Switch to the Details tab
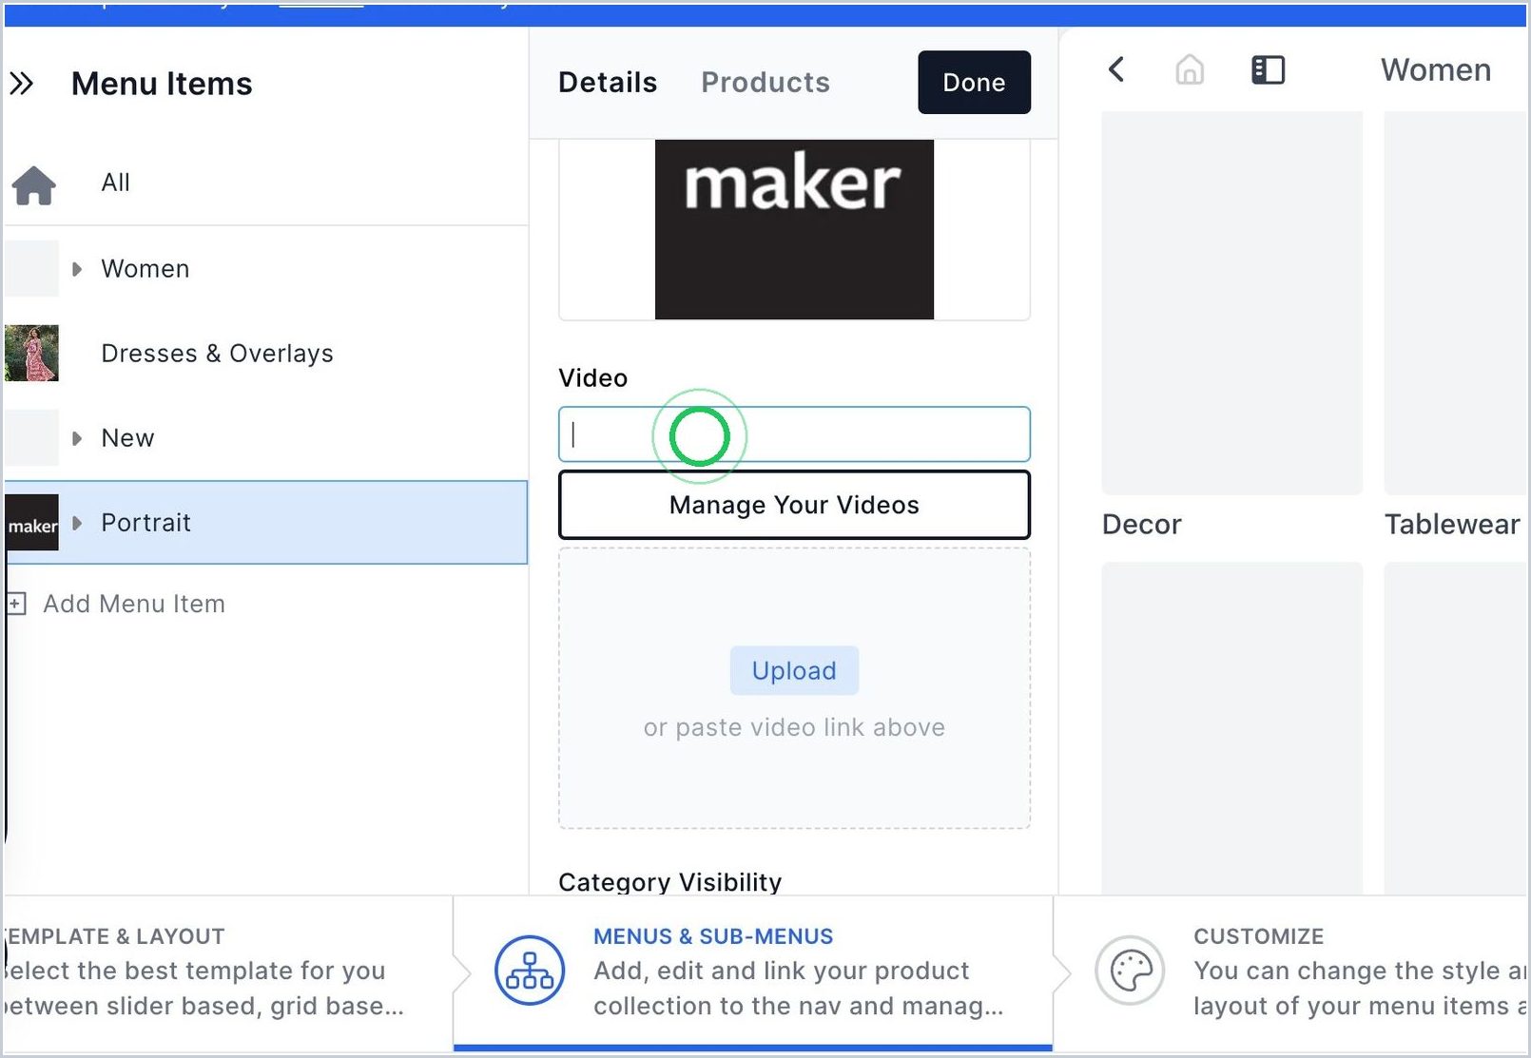 click(608, 83)
